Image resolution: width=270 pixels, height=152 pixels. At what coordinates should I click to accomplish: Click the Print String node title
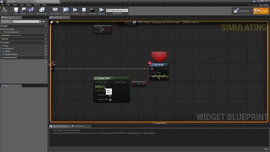pyautogui.click(x=159, y=65)
